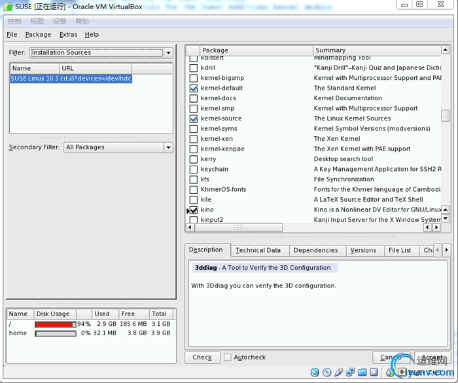The image size is (458, 383).
Task: Click the upper arrow of the bottom scroll pair
Action: [x=445, y=210]
